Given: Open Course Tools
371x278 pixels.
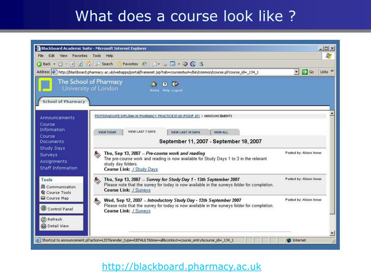Looking at the screenshot, I should [56, 193].
